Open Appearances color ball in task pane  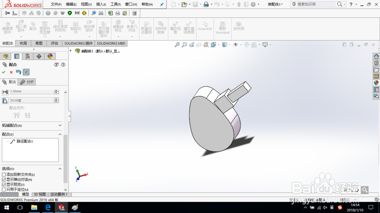point(376,83)
